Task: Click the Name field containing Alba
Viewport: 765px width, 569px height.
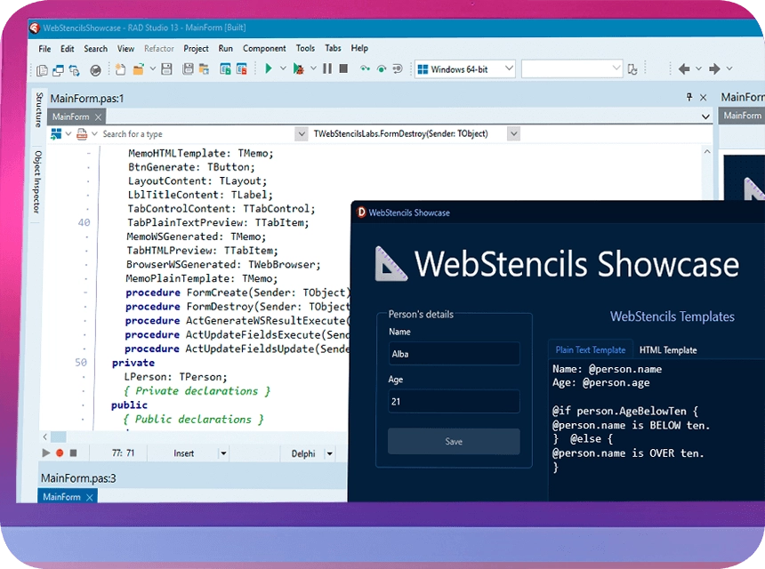Action: coord(454,353)
